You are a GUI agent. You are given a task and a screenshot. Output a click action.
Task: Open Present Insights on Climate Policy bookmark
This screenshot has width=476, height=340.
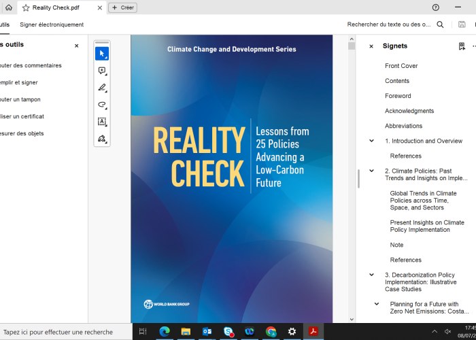point(427,226)
